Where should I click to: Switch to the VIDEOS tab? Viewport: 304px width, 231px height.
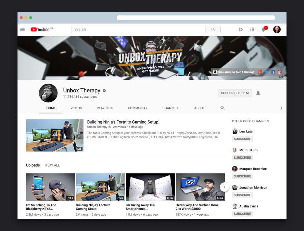tap(76, 108)
